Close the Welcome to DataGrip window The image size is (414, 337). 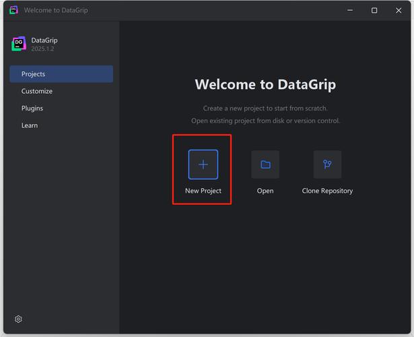[x=399, y=10]
